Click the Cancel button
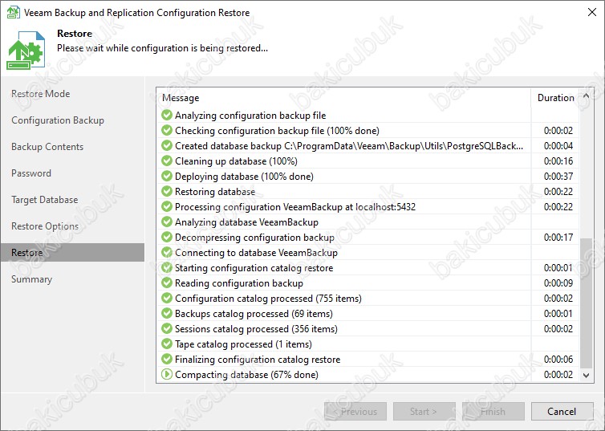Viewport: 605px width, 431px height. click(x=562, y=411)
